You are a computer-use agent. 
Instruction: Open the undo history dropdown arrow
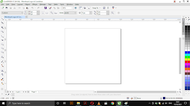35,8
